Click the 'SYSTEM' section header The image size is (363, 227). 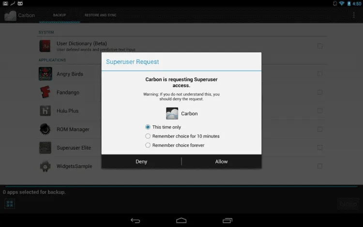coord(46,32)
